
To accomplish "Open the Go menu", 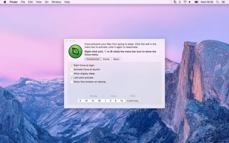I will tap(47, 2).
